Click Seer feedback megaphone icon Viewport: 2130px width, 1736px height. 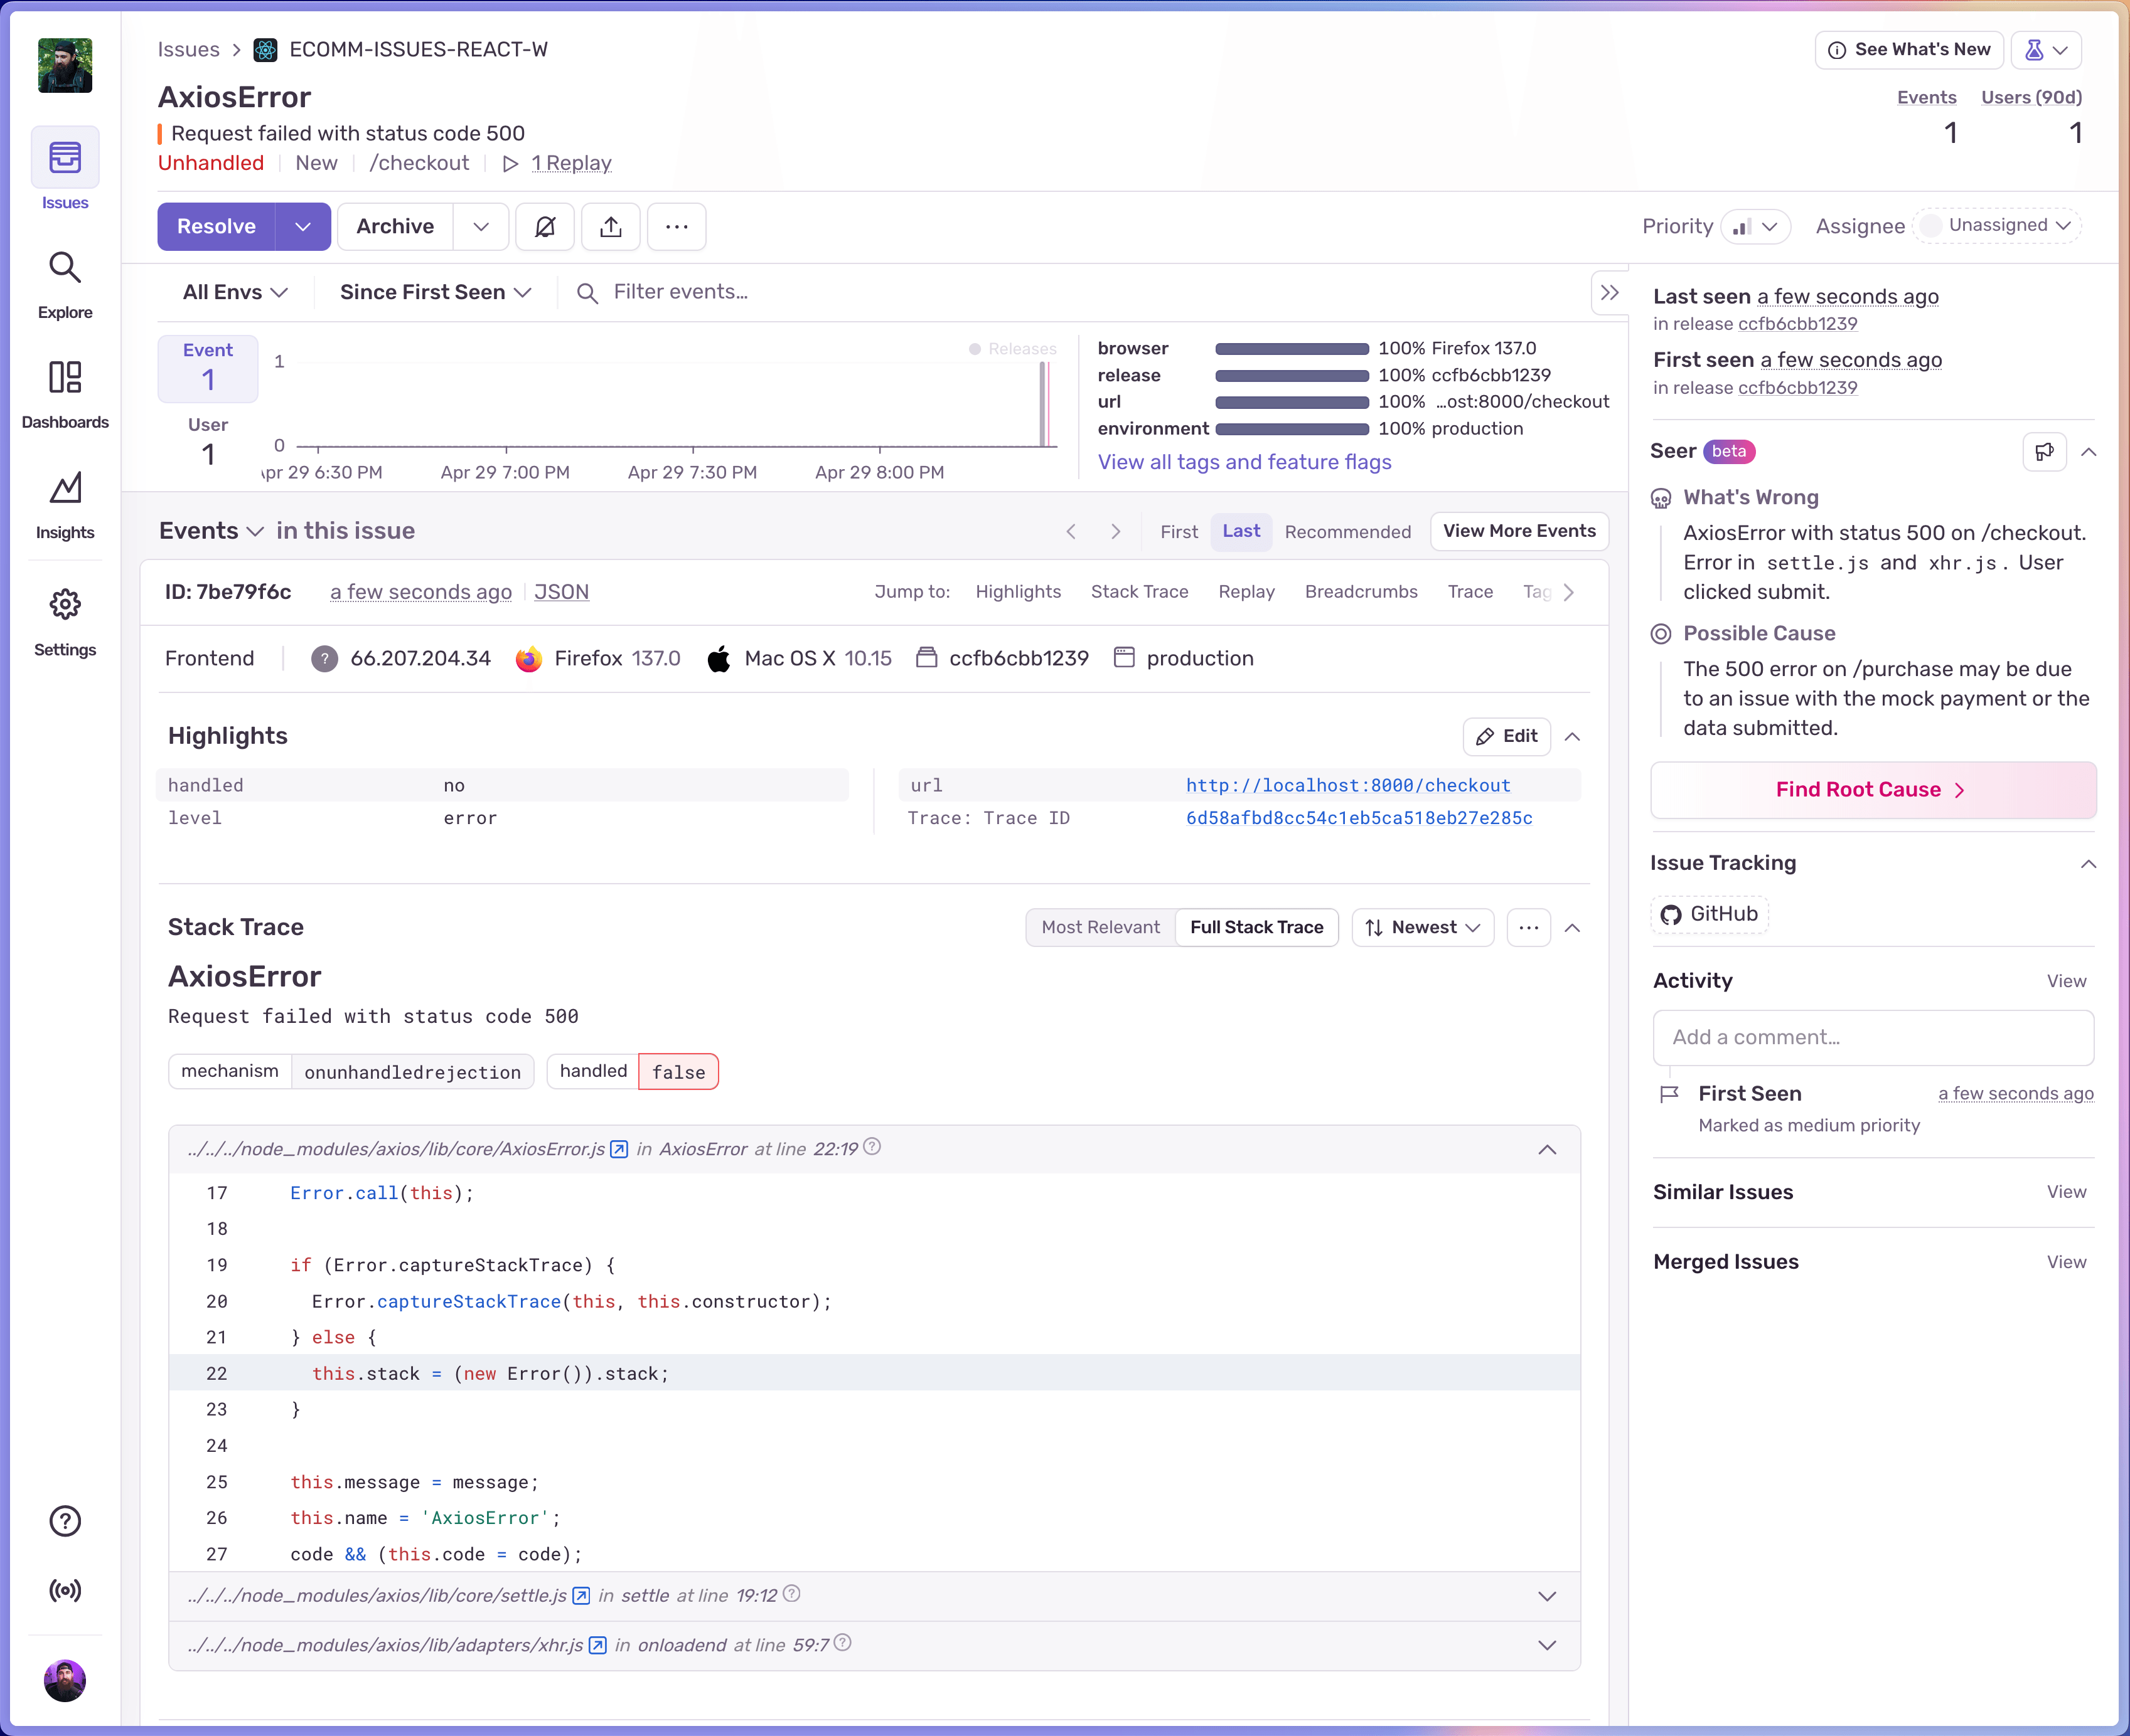pos(2044,451)
